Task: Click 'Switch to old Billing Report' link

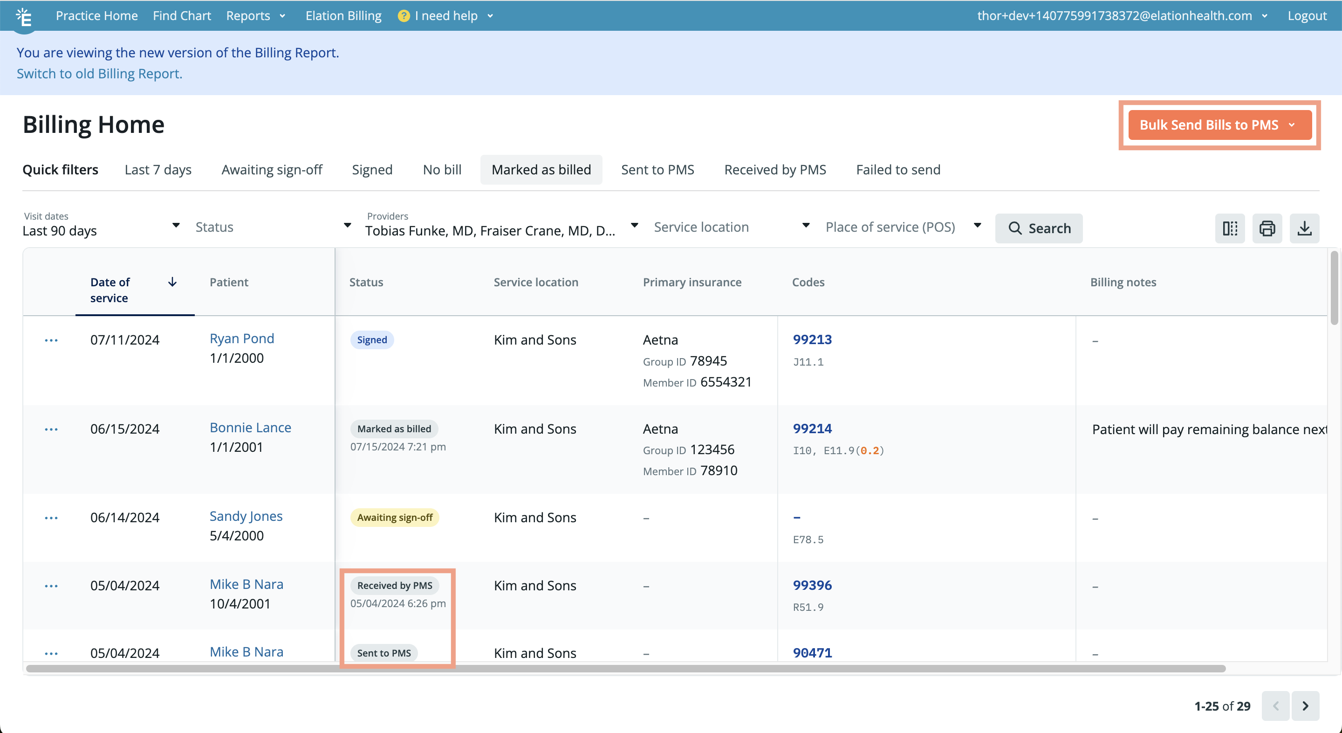Action: (x=100, y=73)
